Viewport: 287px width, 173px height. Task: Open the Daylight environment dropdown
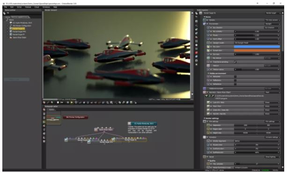(x=272, y=24)
